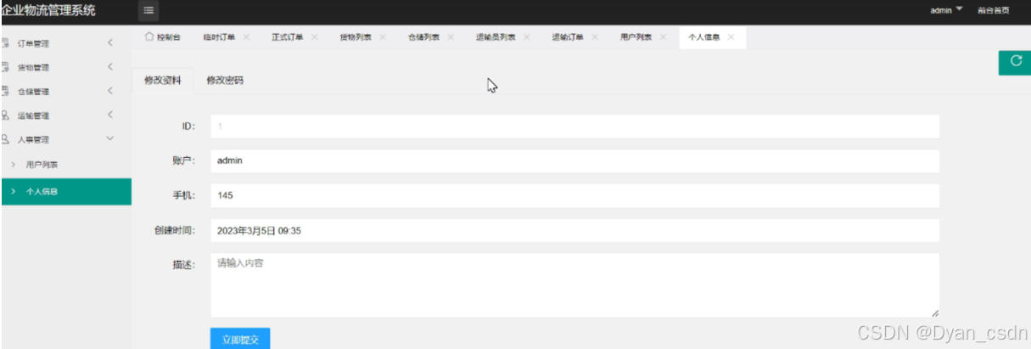This screenshot has height=349, width=1031.
Task: Close the 货物列表 tab
Action: [x=382, y=37]
